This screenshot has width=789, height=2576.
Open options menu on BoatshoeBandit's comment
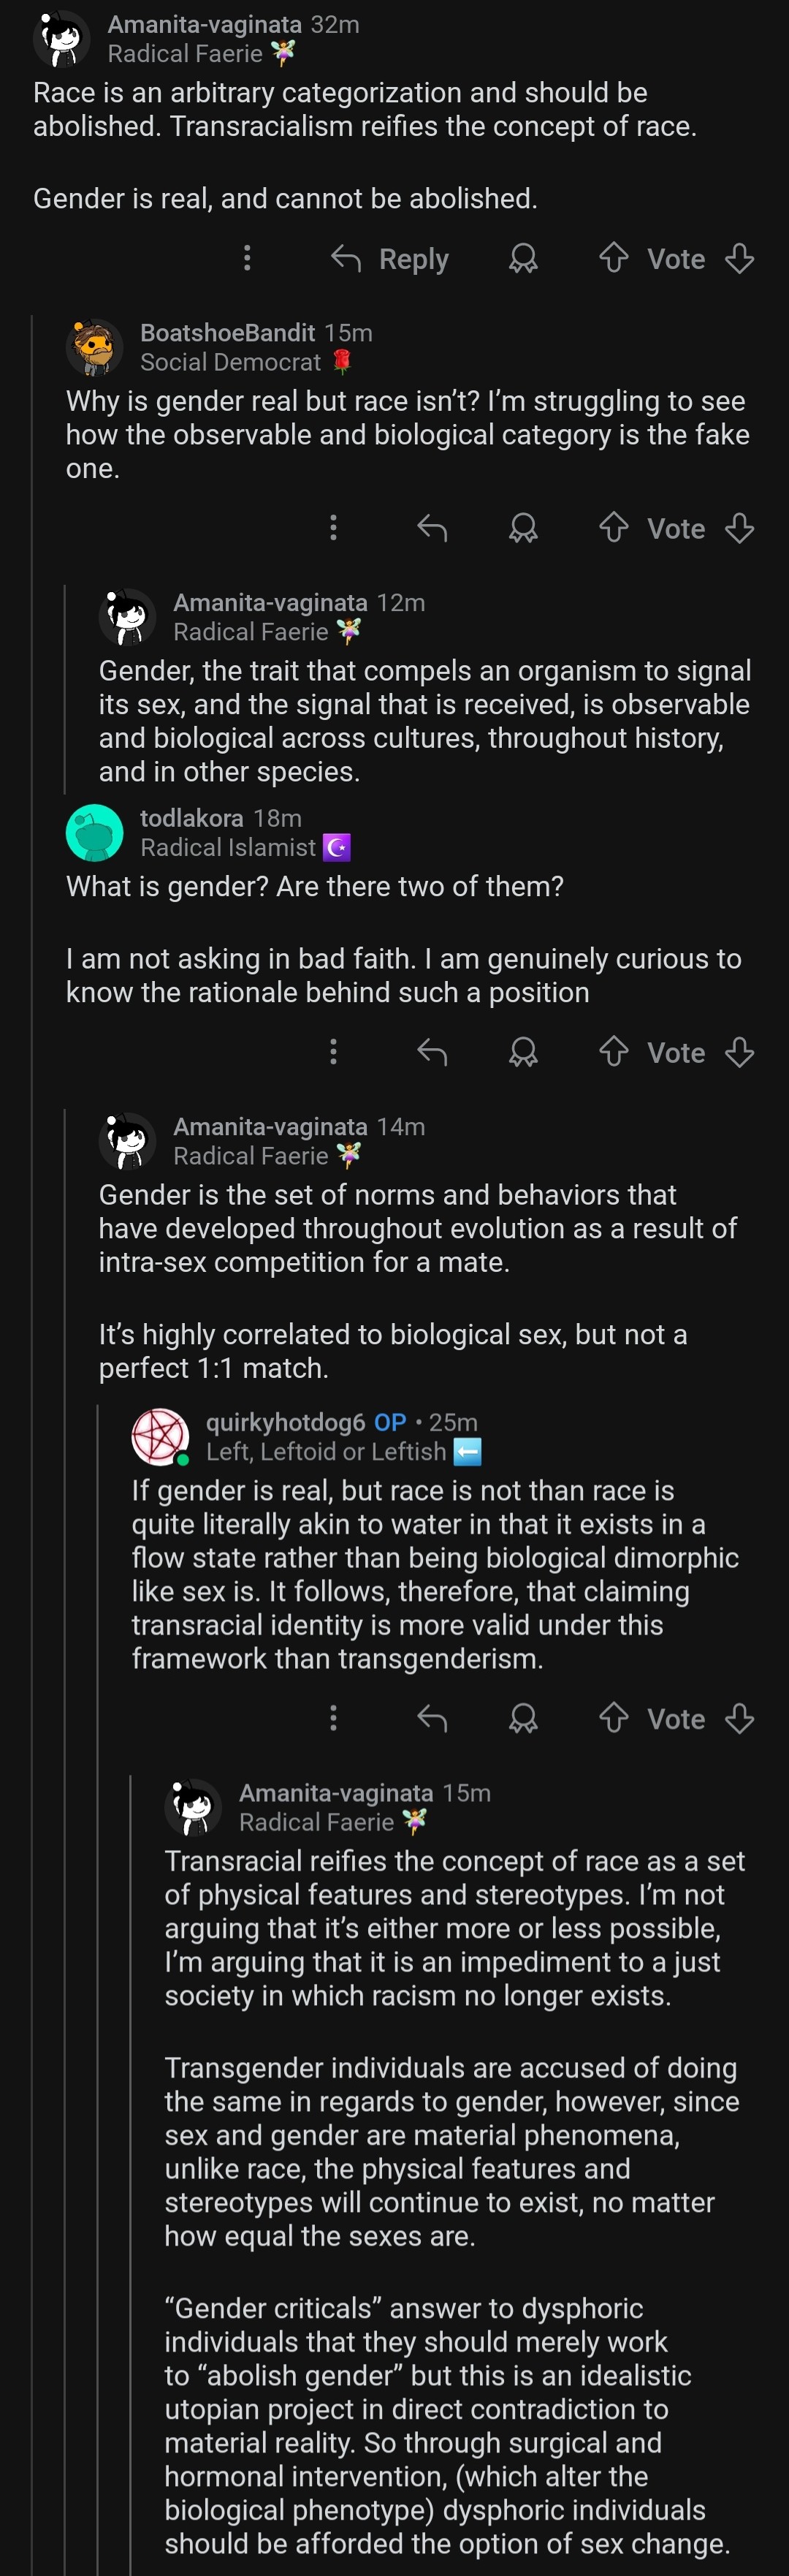[x=333, y=527]
